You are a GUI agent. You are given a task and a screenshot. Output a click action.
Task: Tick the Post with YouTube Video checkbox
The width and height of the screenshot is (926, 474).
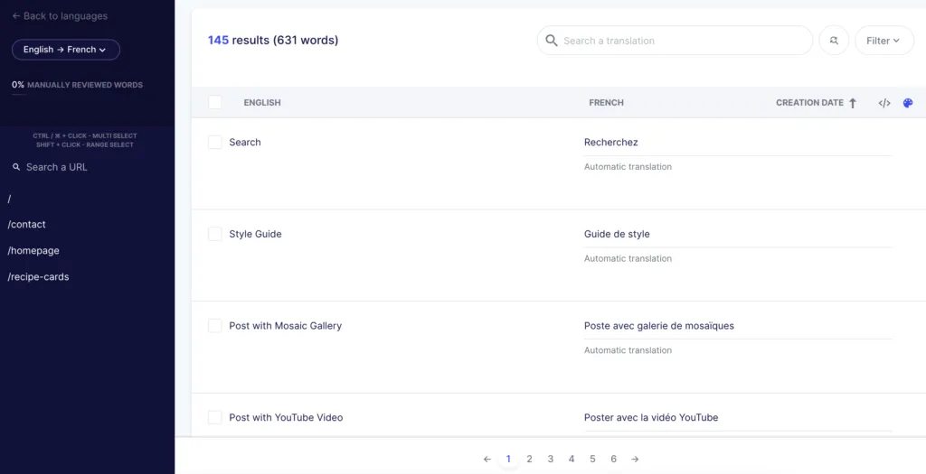click(215, 417)
